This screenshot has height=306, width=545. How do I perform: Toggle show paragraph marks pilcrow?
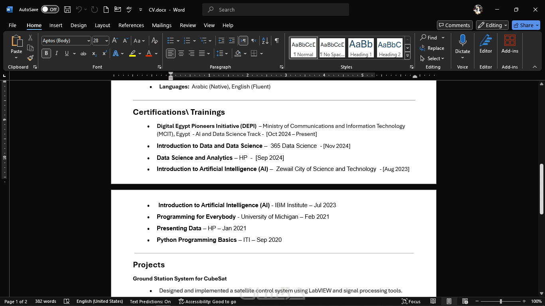[x=277, y=41]
